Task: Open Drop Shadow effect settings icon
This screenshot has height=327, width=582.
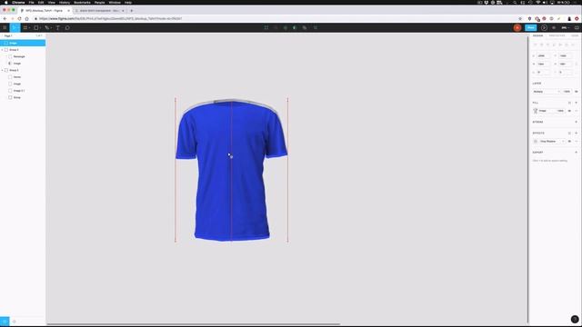Action: coord(536,142)
